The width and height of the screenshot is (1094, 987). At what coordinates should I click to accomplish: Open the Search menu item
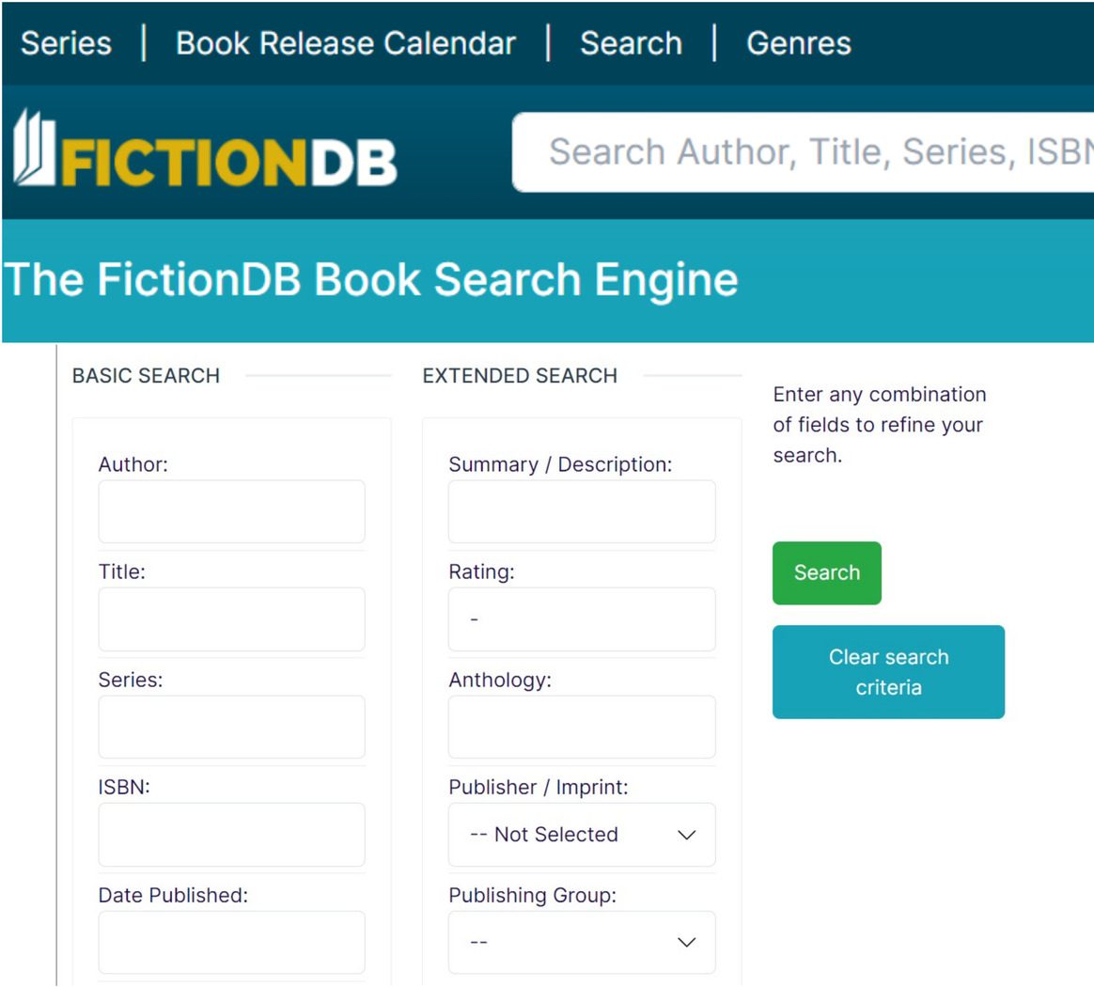point(631,42)
